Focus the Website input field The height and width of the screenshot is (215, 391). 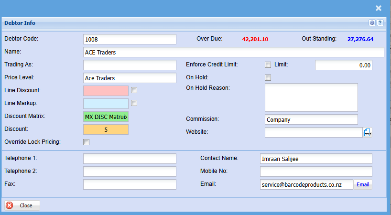(314, 132)
